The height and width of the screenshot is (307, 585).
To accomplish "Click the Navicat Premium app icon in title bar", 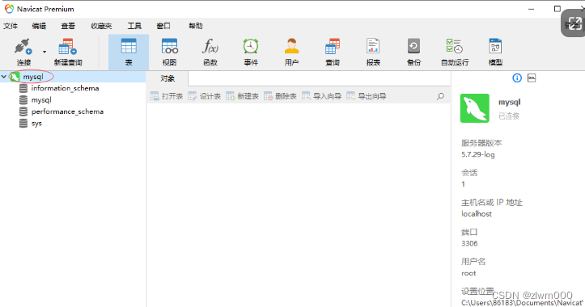I will [9, 9].
